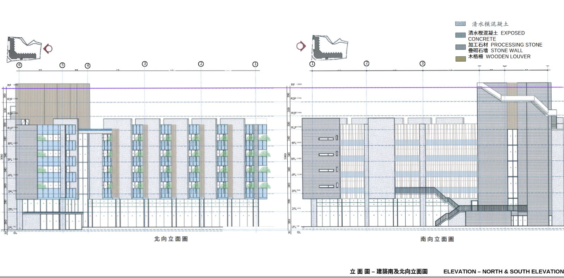
Task: Select the 'EXPOSED CONCRETE' legend text
Action: click(496, 36)
